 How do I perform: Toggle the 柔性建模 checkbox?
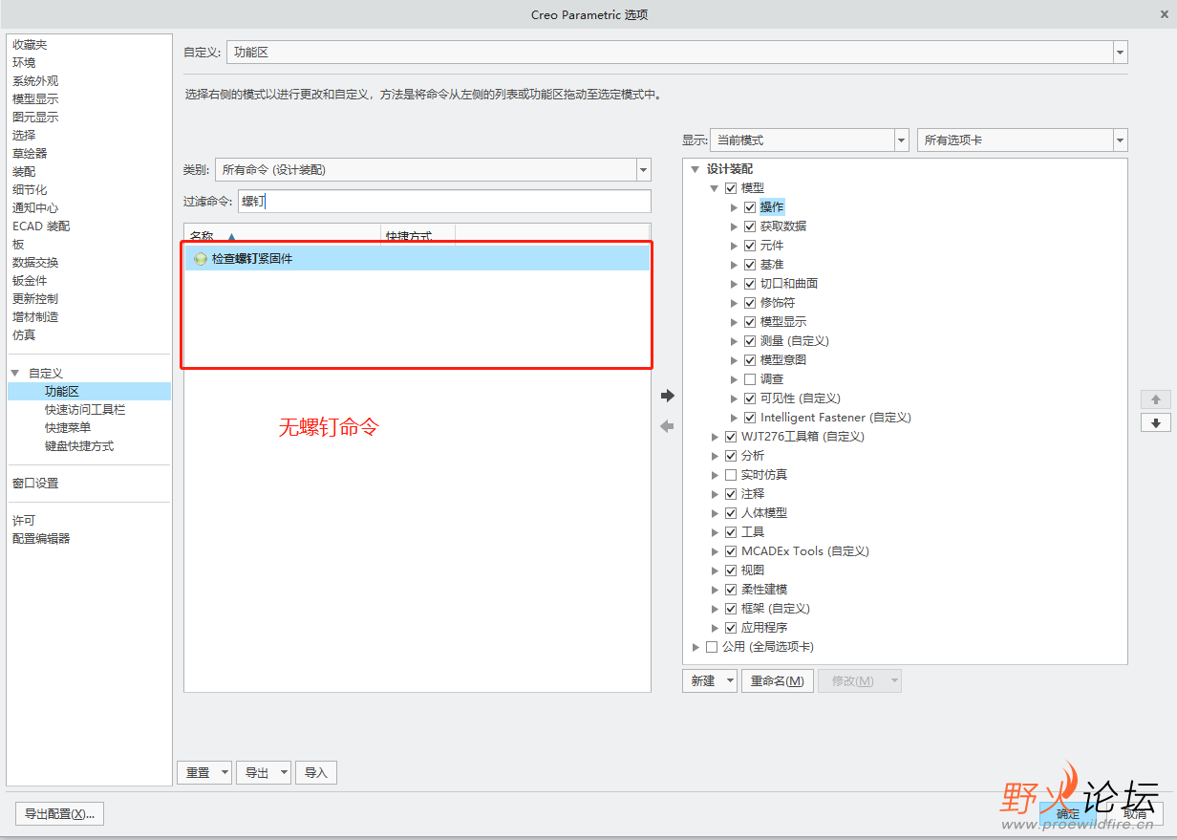[731, 590]
